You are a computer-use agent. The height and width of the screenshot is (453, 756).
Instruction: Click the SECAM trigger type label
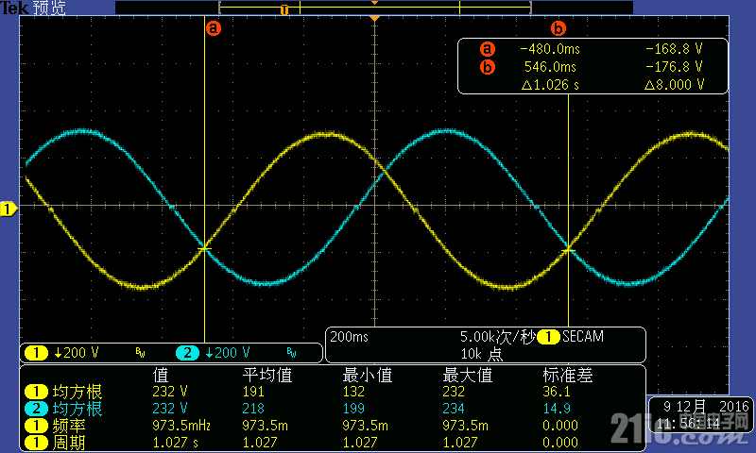coord(583,337)
